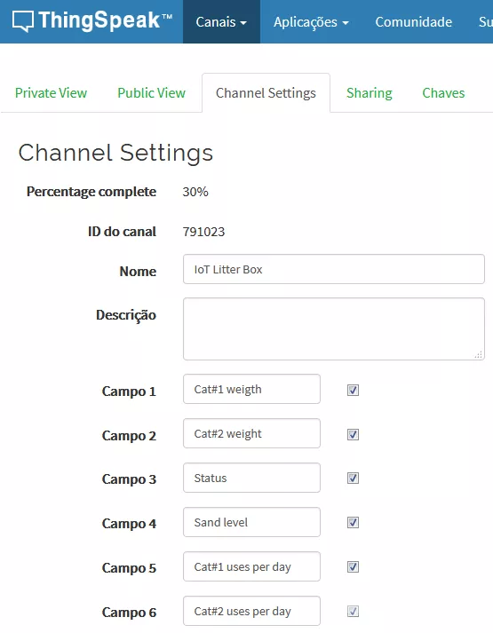Switch to the Public View tab
The width and height of the screenshot is (493, 633).
click(151, 93)
